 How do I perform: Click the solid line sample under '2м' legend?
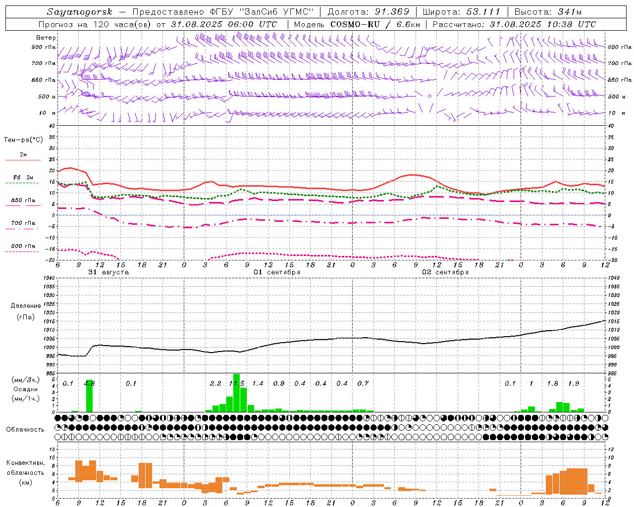[23, 160]
